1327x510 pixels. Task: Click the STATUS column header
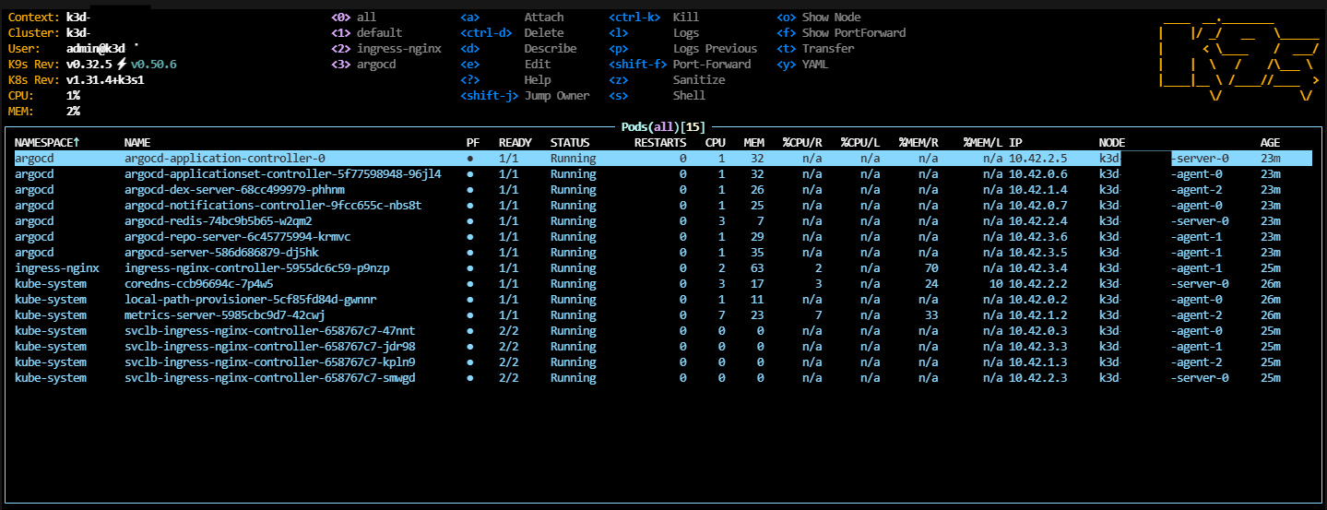[x=570, y=143]
